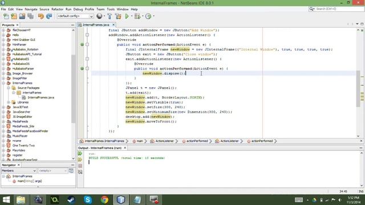Minimize the Navigator panel

coord(72,165)
